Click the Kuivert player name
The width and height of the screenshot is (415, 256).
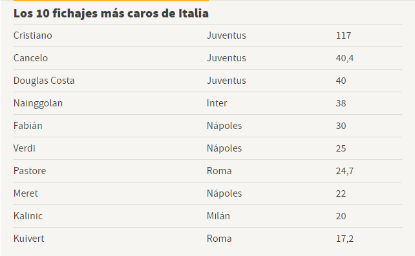(29, 239)
